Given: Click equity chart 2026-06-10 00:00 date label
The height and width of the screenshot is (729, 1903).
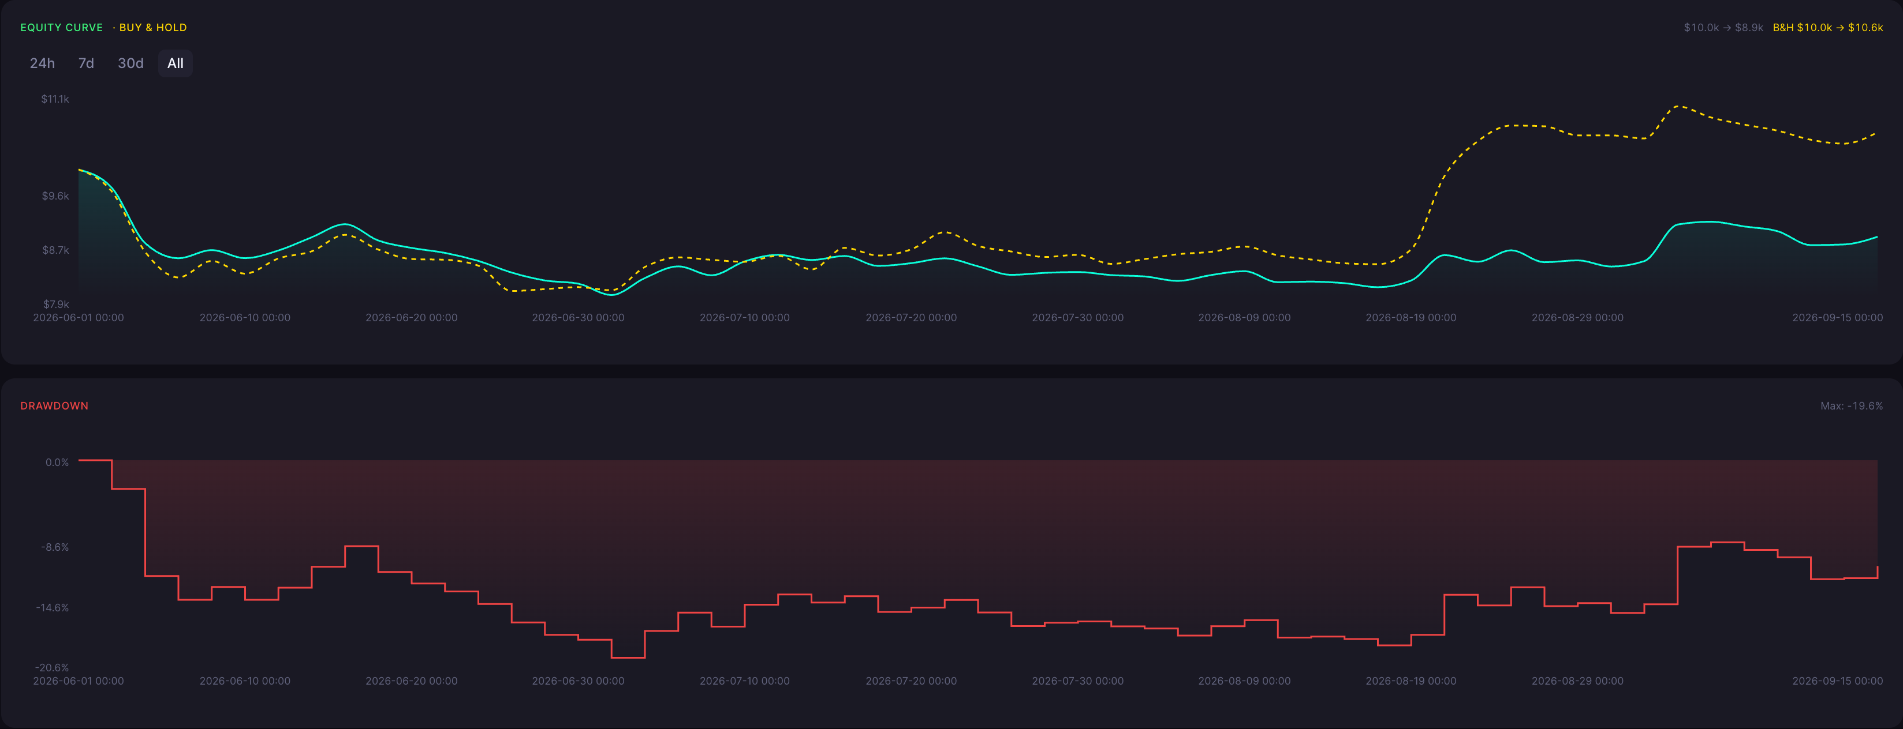Looking at the screenshot, I should click(x=245, y=318).
